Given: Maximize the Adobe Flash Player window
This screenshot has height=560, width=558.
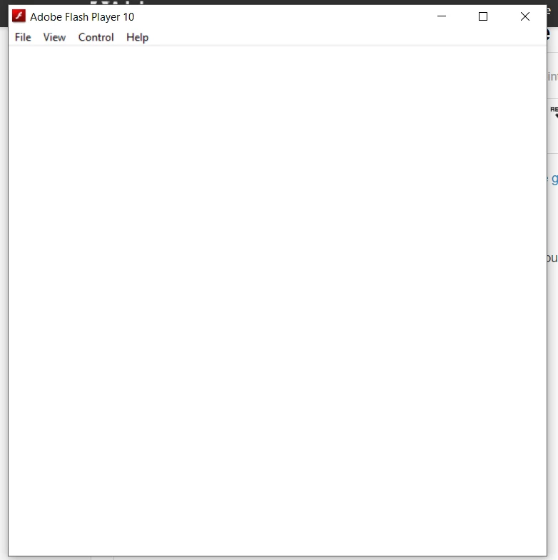Looking at the screenshot, I should [483, 16].
